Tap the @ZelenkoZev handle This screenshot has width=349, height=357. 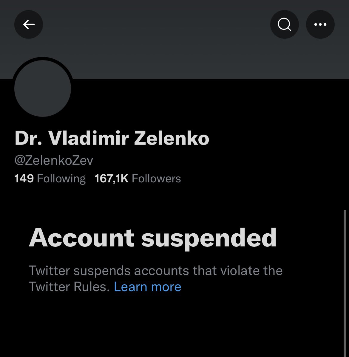[x=54, y=160]
